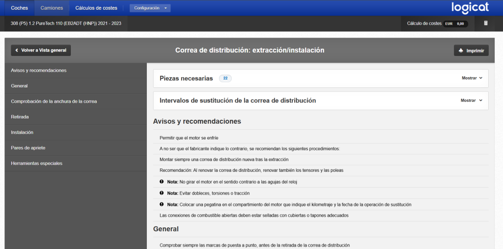Click the Cálculo de costes label
The width and height of the screenshot is (503, 249).
click(x=424, y=24)
